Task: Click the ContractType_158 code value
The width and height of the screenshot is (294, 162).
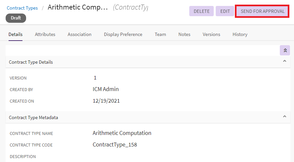Action: pyautogui.click(x=115, y=145)
